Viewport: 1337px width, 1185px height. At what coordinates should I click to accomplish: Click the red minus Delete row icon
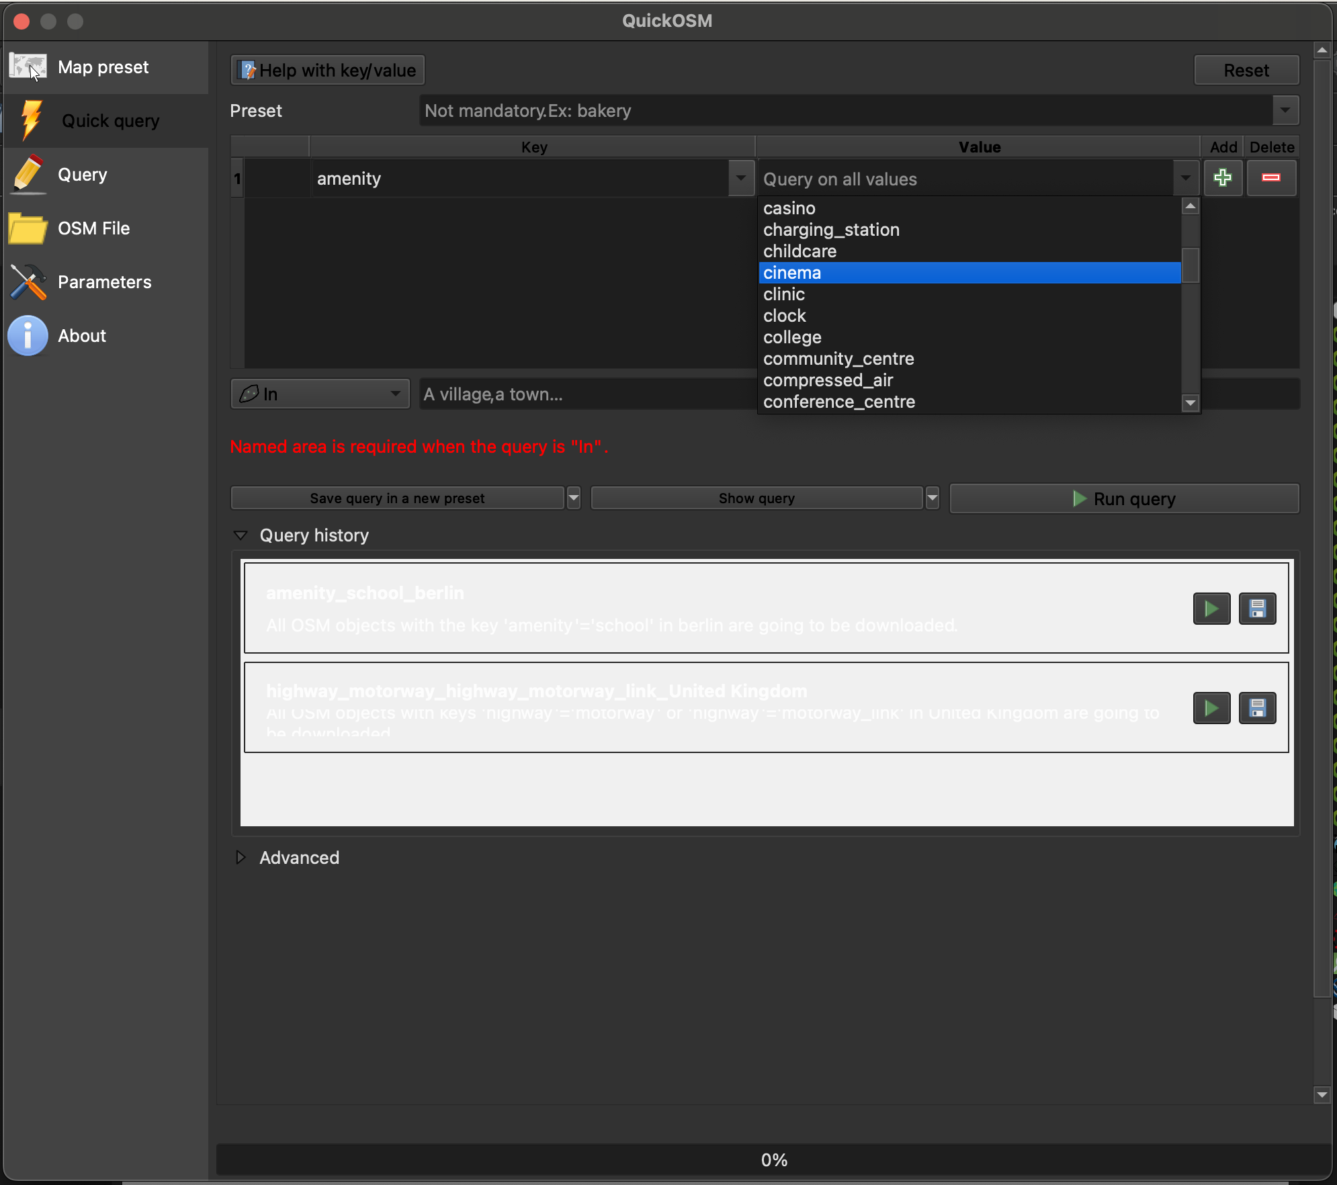[x=1270, y=178]
